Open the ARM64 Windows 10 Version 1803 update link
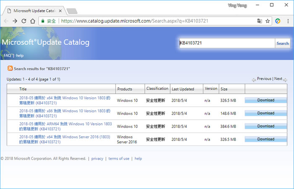Image resolution: width=294 pixels, height=189 pixels. 66,126
